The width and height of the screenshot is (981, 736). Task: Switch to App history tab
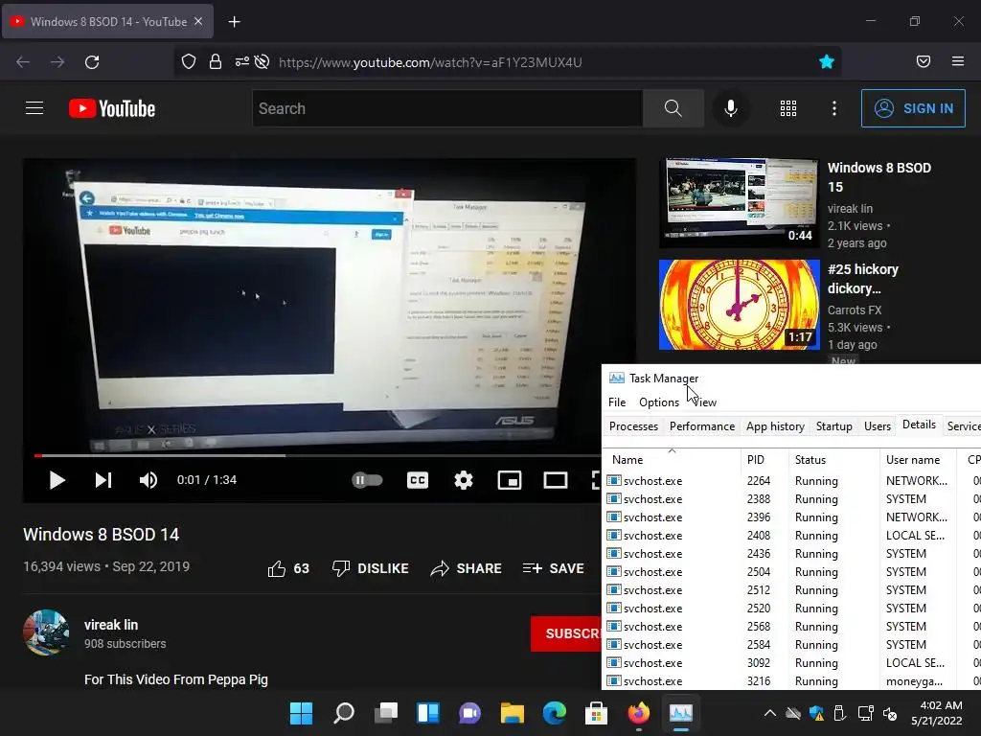[775, 426]
